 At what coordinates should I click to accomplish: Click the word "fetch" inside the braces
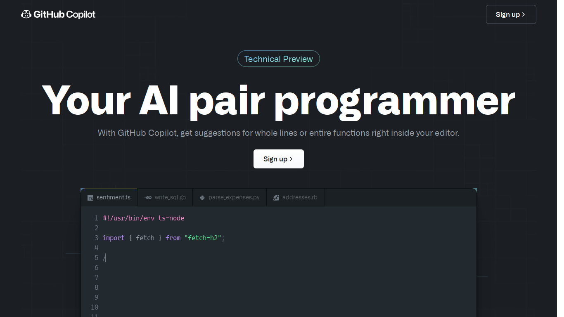[145, 238]
